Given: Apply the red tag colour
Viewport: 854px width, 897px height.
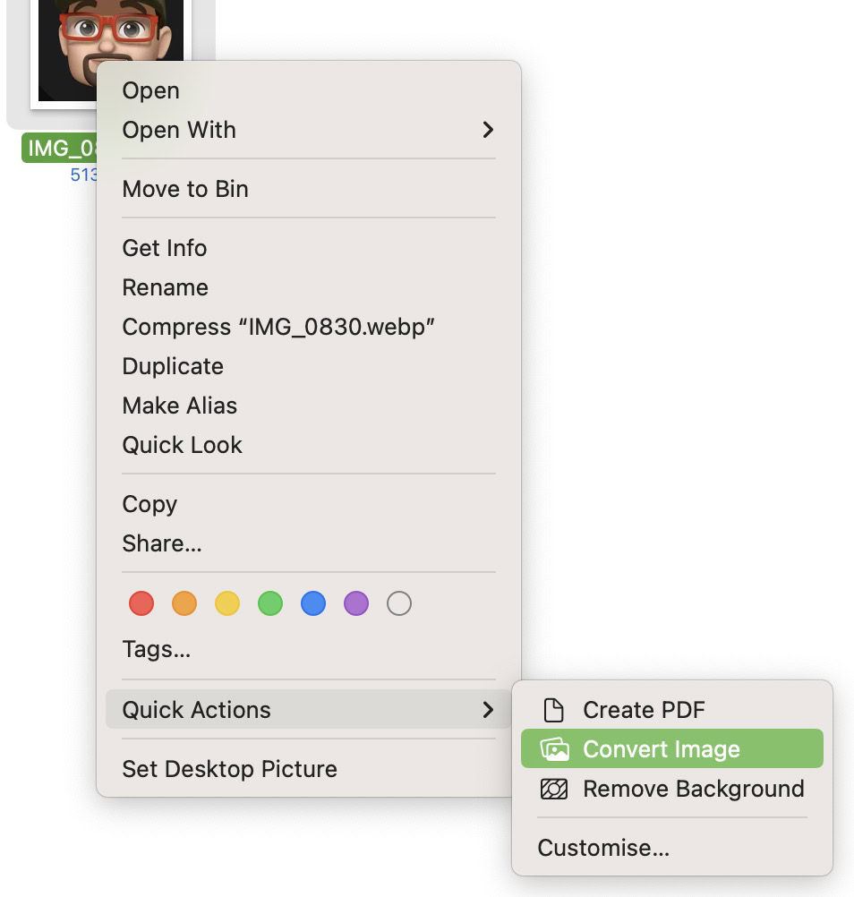Looking at the screenshot, I should [x=141, y=604].
